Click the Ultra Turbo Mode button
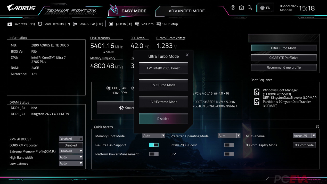The image size is (327, 184). (x=284, y=48)
